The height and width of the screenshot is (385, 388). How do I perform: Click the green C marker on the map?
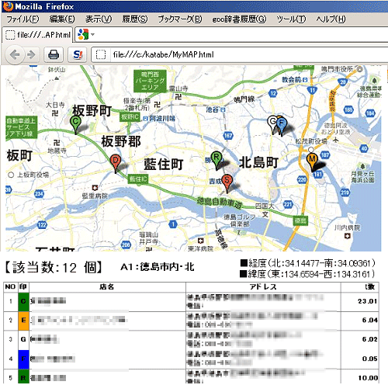click(75, 125)
